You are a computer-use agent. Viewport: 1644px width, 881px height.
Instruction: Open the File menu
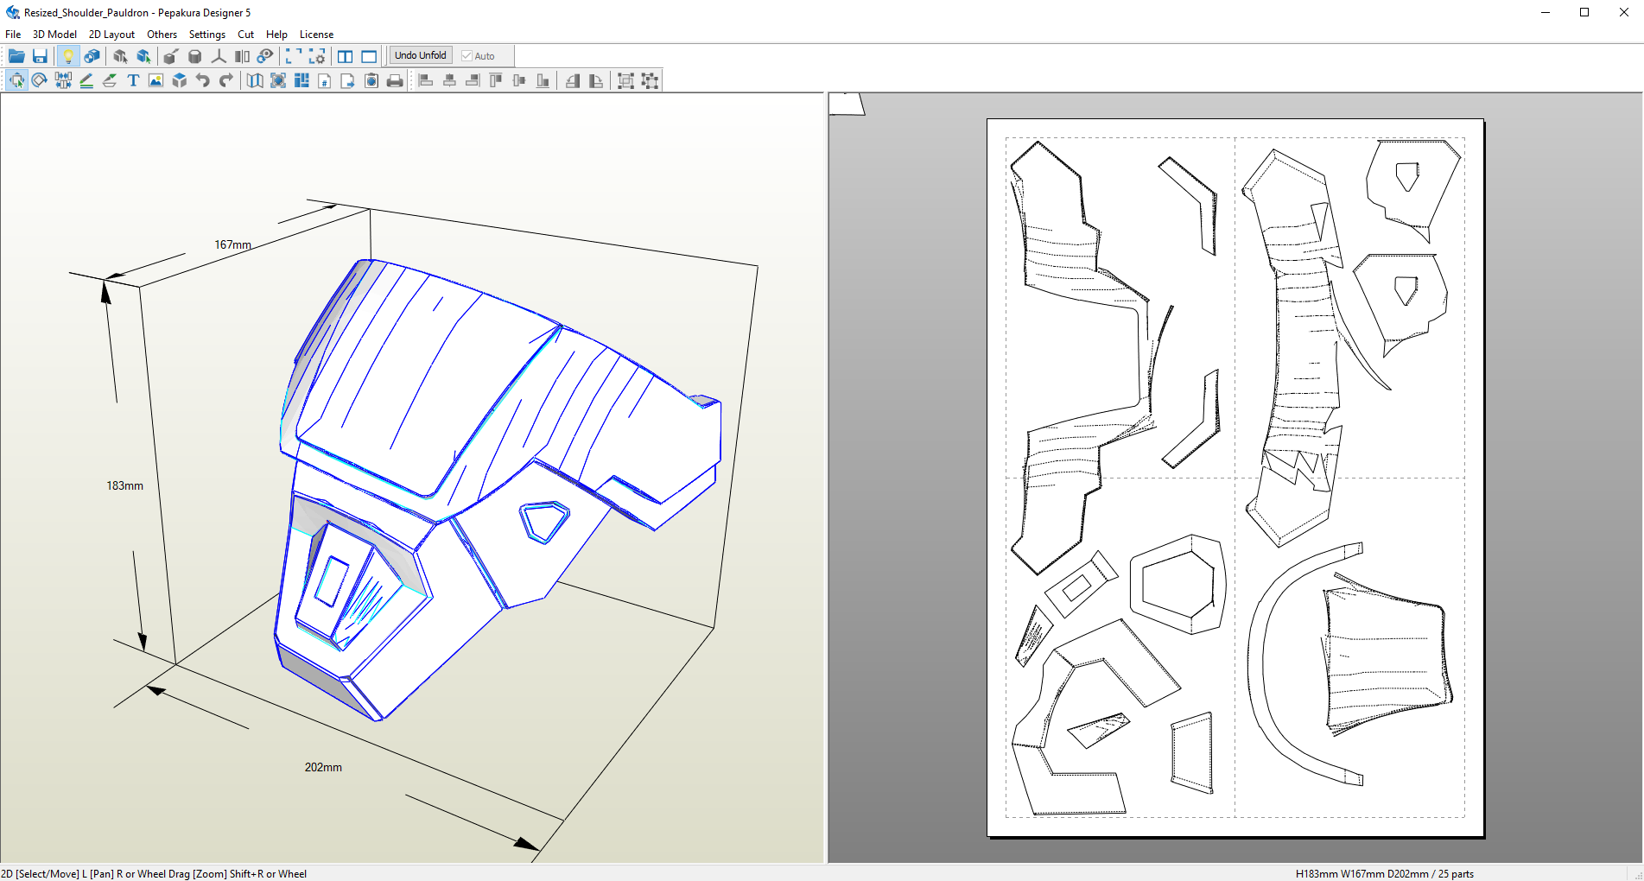coord(13,35)
